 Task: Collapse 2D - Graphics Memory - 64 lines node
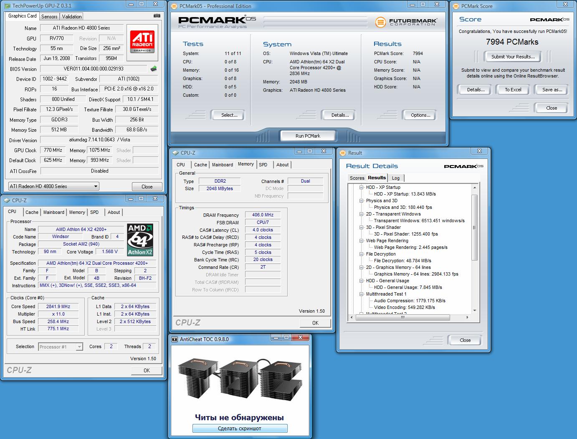362,268
